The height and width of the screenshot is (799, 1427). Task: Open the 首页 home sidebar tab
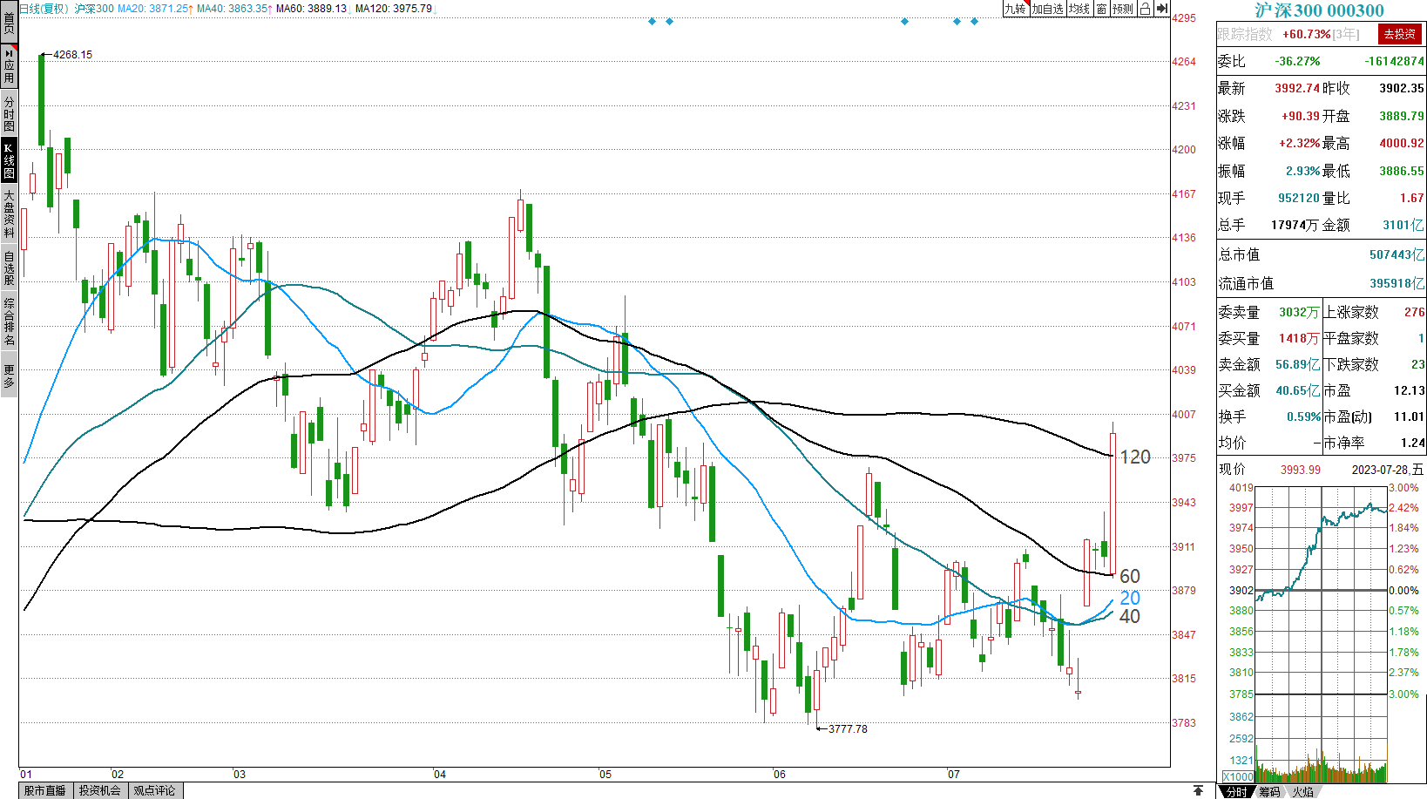click(x=9, y=22)
